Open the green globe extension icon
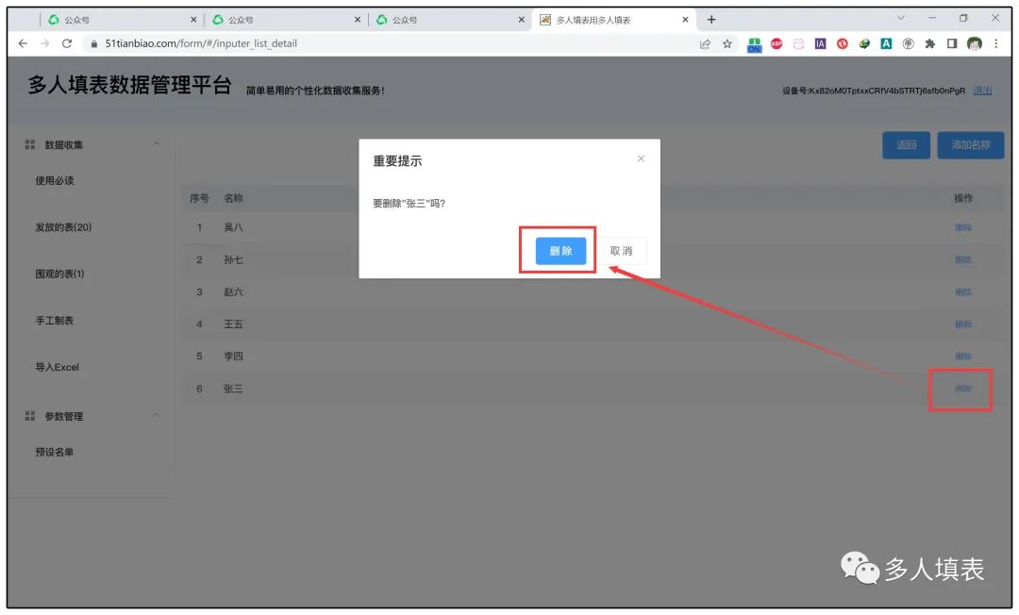Viewport: 1019px width, 615px height. click(x=864, y=43)
